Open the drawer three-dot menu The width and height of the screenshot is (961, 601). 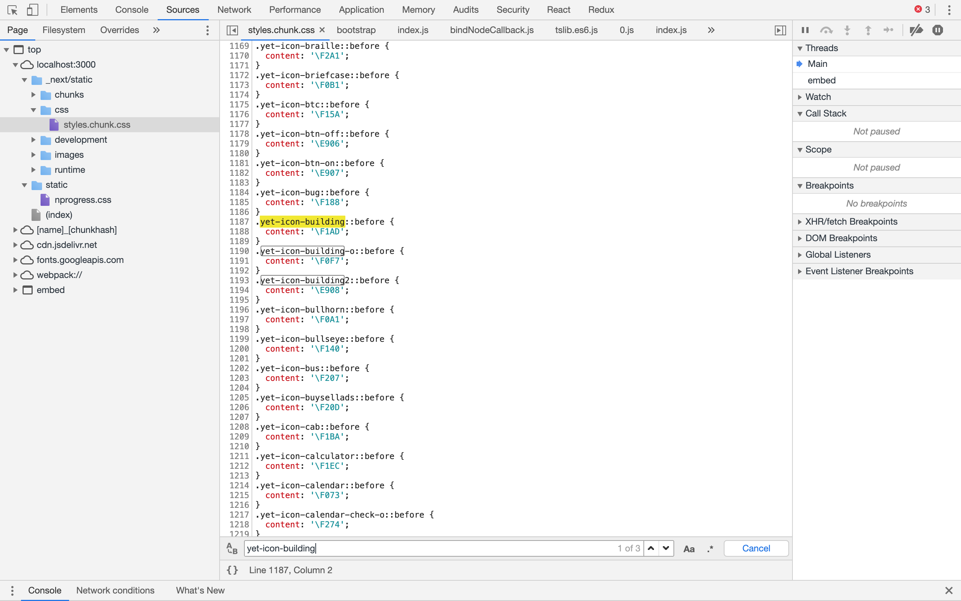(x=12, y=590)
